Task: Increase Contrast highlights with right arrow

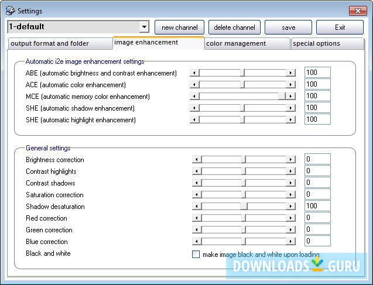Action: (290, 171)
